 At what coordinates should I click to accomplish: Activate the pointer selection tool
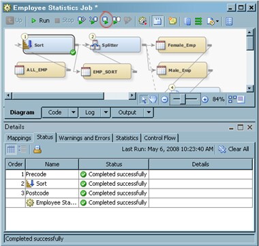[144, 99]
